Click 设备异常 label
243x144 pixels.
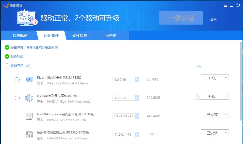tap(17, 47)
